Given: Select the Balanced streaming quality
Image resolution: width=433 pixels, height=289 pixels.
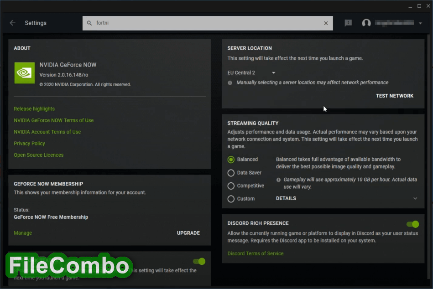Looking at the screenshot, I should pyautogui.click(x=231, y=160).
